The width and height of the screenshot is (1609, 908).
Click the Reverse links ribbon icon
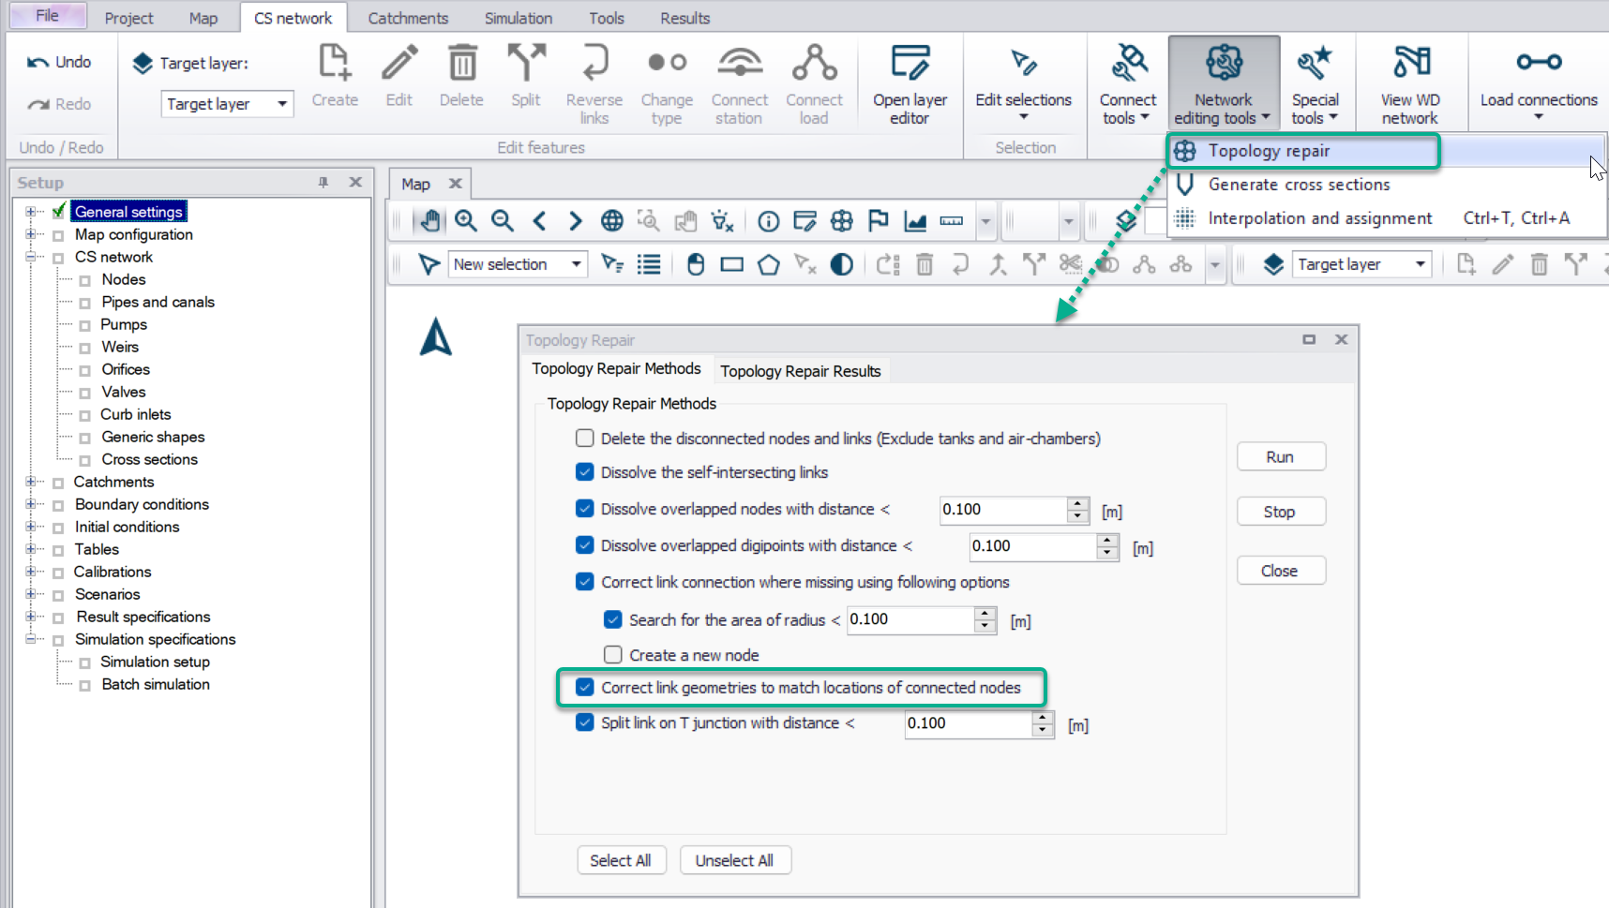pos(594,63)
